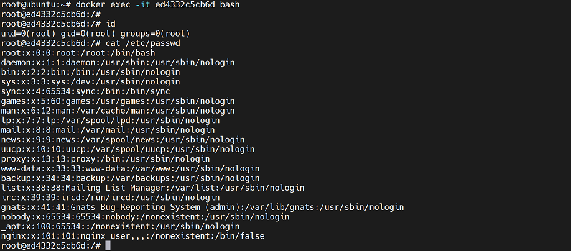Click the games user entry line

tap(118, 101)
